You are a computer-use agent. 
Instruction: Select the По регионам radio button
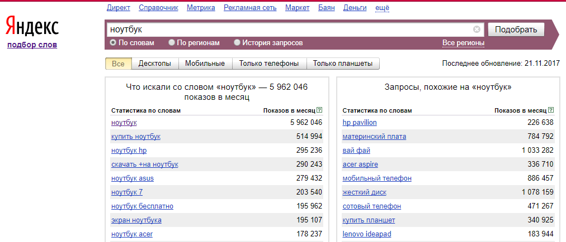172,43
